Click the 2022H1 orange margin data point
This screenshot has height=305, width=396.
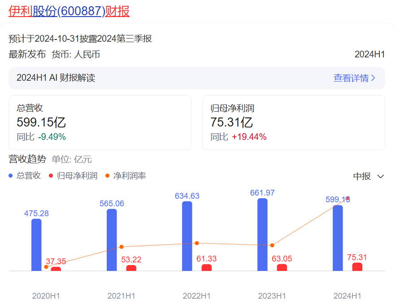coord(197,243)
